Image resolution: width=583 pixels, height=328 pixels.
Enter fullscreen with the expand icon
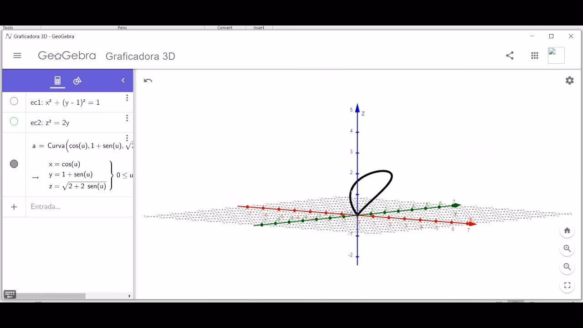(567, 285)
